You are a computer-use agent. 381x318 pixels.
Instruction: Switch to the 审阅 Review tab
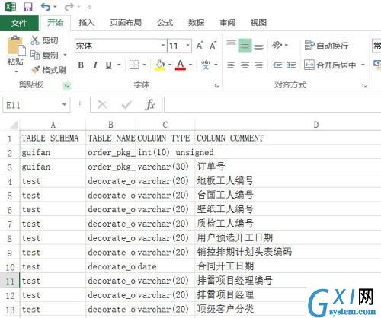[228, 23]
